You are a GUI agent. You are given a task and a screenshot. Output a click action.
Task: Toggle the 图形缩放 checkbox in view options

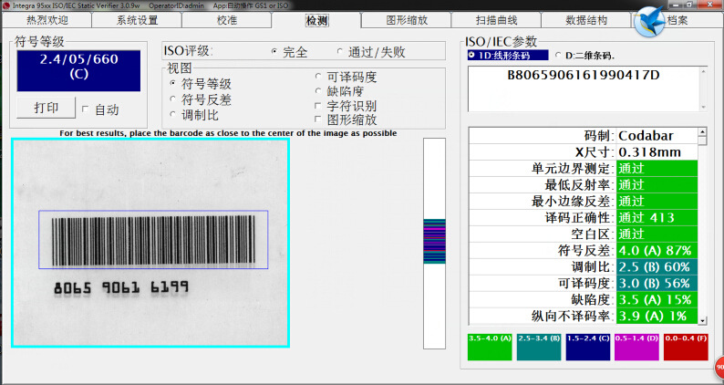click(x=317, y=120)
